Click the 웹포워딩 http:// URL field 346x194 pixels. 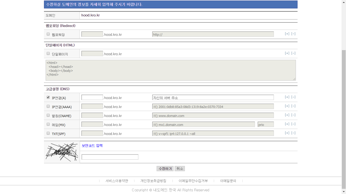(x=213, y=34)
